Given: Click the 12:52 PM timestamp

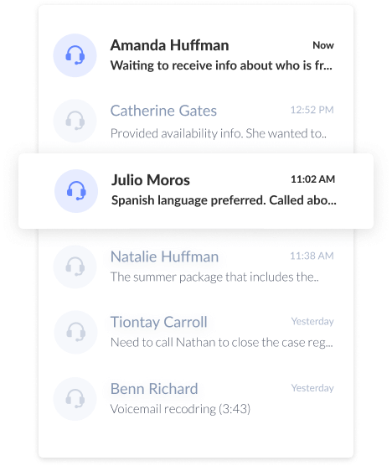Looking at the screenshot, I should (312, 110).
